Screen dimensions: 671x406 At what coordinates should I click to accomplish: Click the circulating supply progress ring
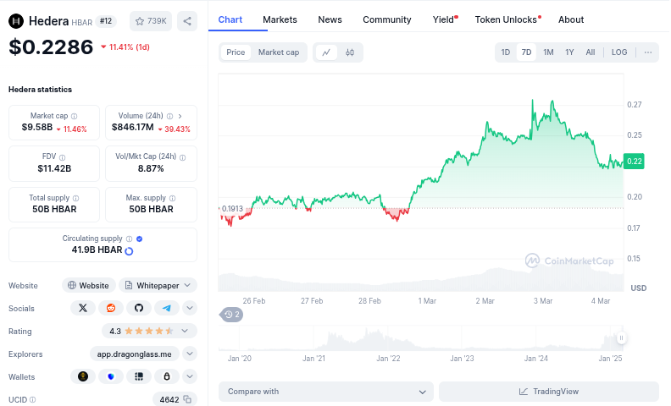[129, 251]
